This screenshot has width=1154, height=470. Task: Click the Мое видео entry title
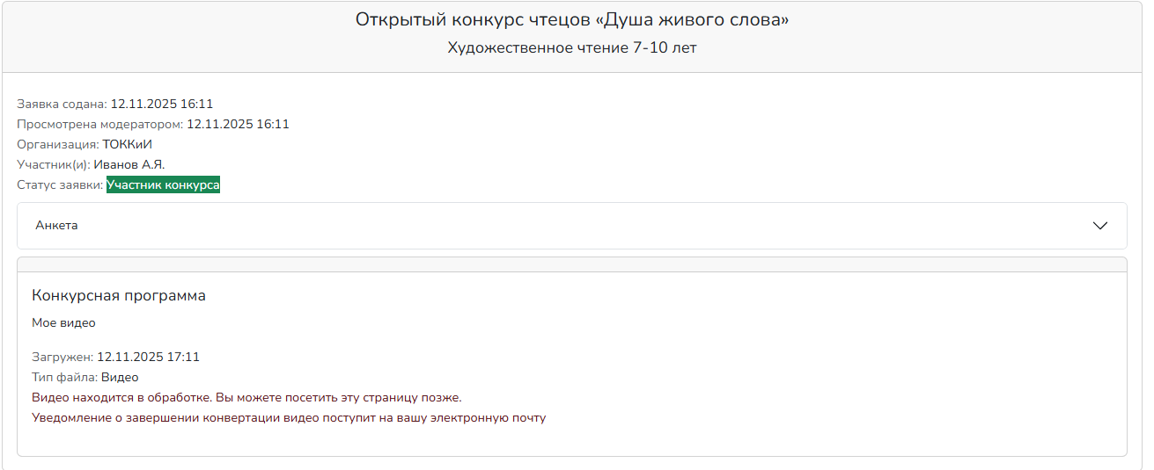point(63,322)
